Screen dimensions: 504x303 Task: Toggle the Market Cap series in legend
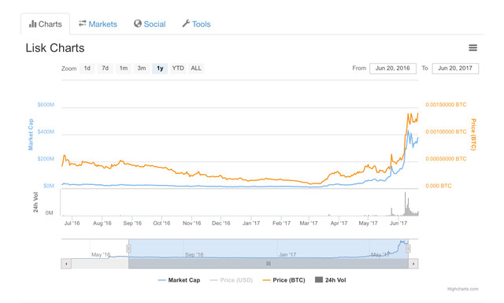pos(179,280)
